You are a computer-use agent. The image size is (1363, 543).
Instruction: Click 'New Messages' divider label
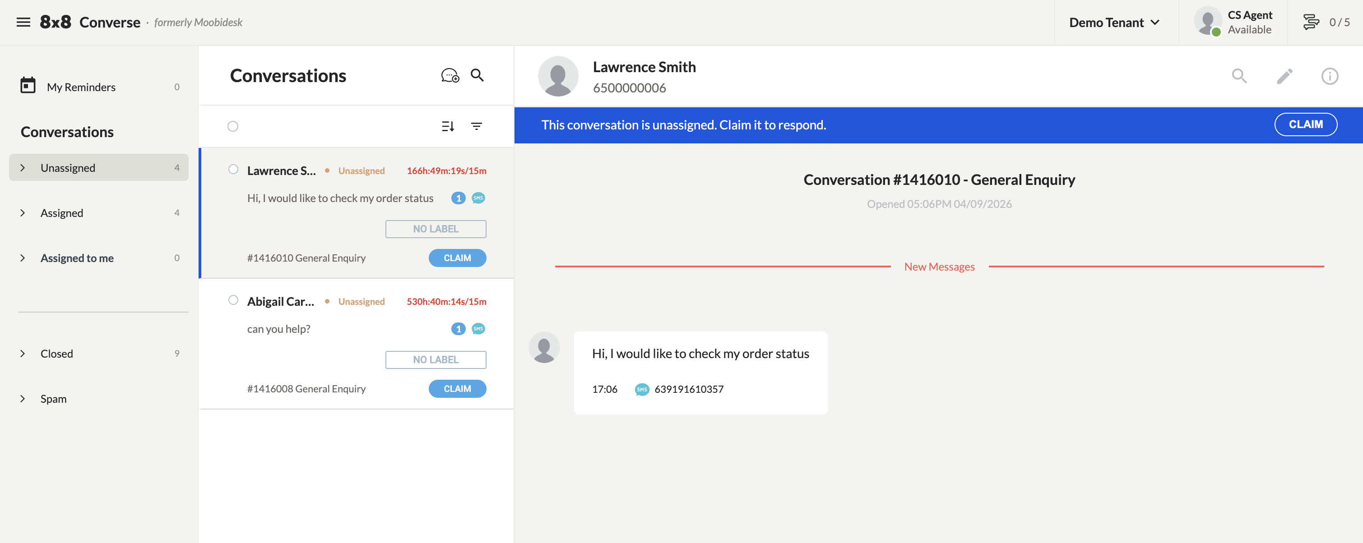coord(939,267)
